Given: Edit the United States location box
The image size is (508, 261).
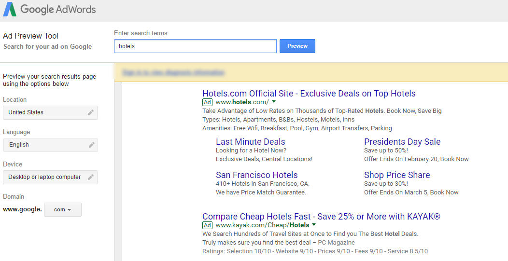Looking at the screenshot, I should tap(50, 112).
